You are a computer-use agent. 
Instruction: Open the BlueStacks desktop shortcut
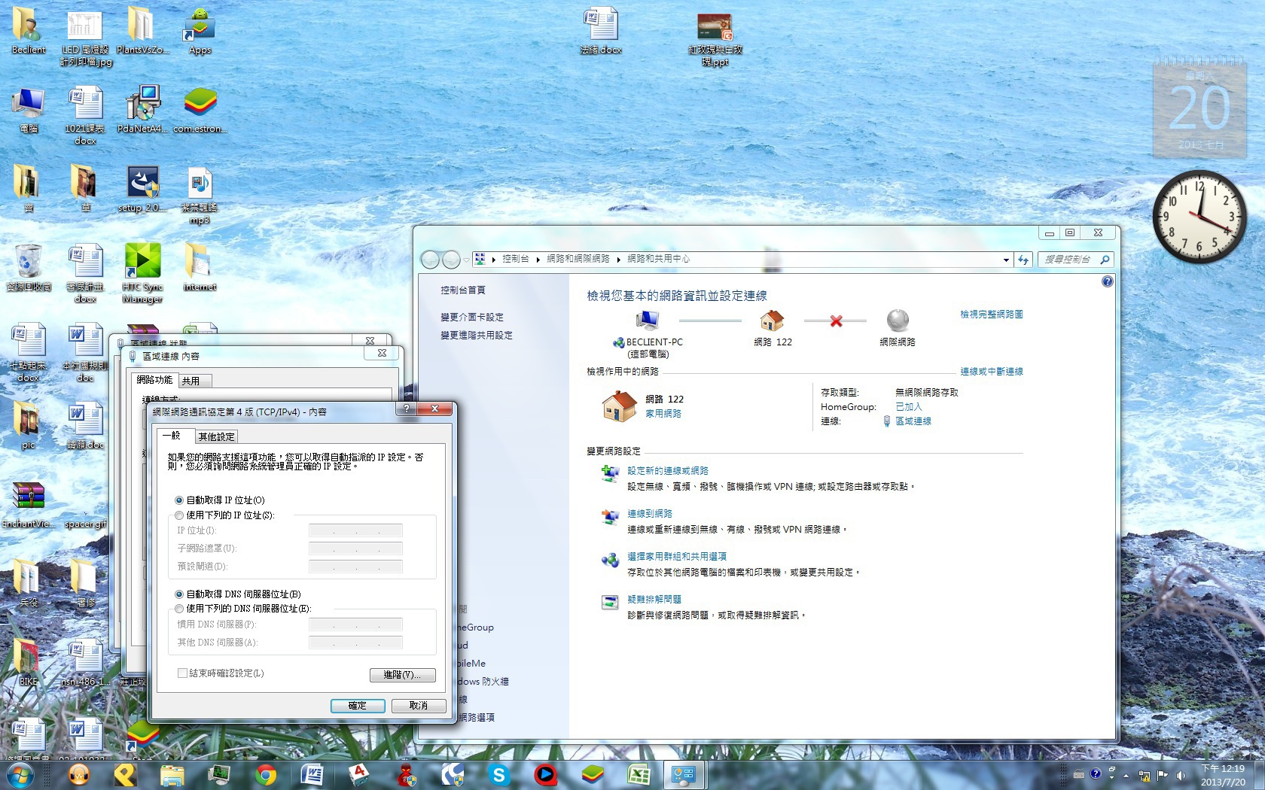pos(200,104)
